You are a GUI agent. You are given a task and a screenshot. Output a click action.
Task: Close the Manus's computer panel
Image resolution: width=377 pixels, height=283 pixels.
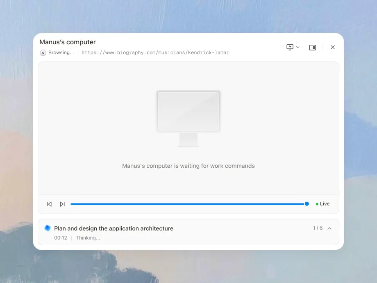click(333, 47)
